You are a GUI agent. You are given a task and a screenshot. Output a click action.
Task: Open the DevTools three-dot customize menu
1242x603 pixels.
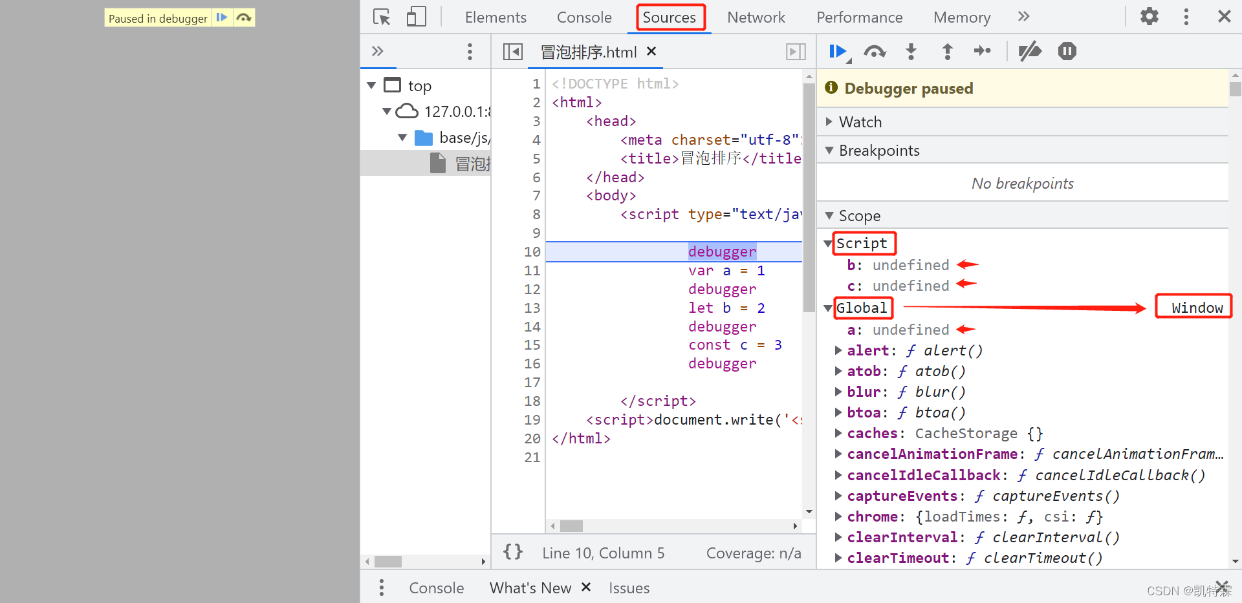tap(1186, 17)
